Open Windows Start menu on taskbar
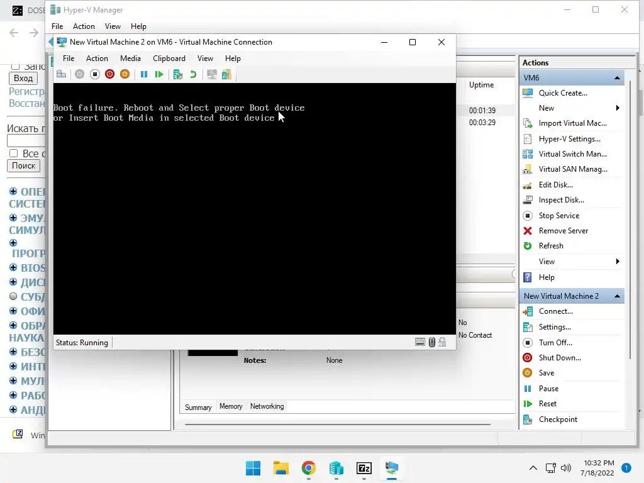The width and height of the screenshot is (644, 483). point(253,468)
